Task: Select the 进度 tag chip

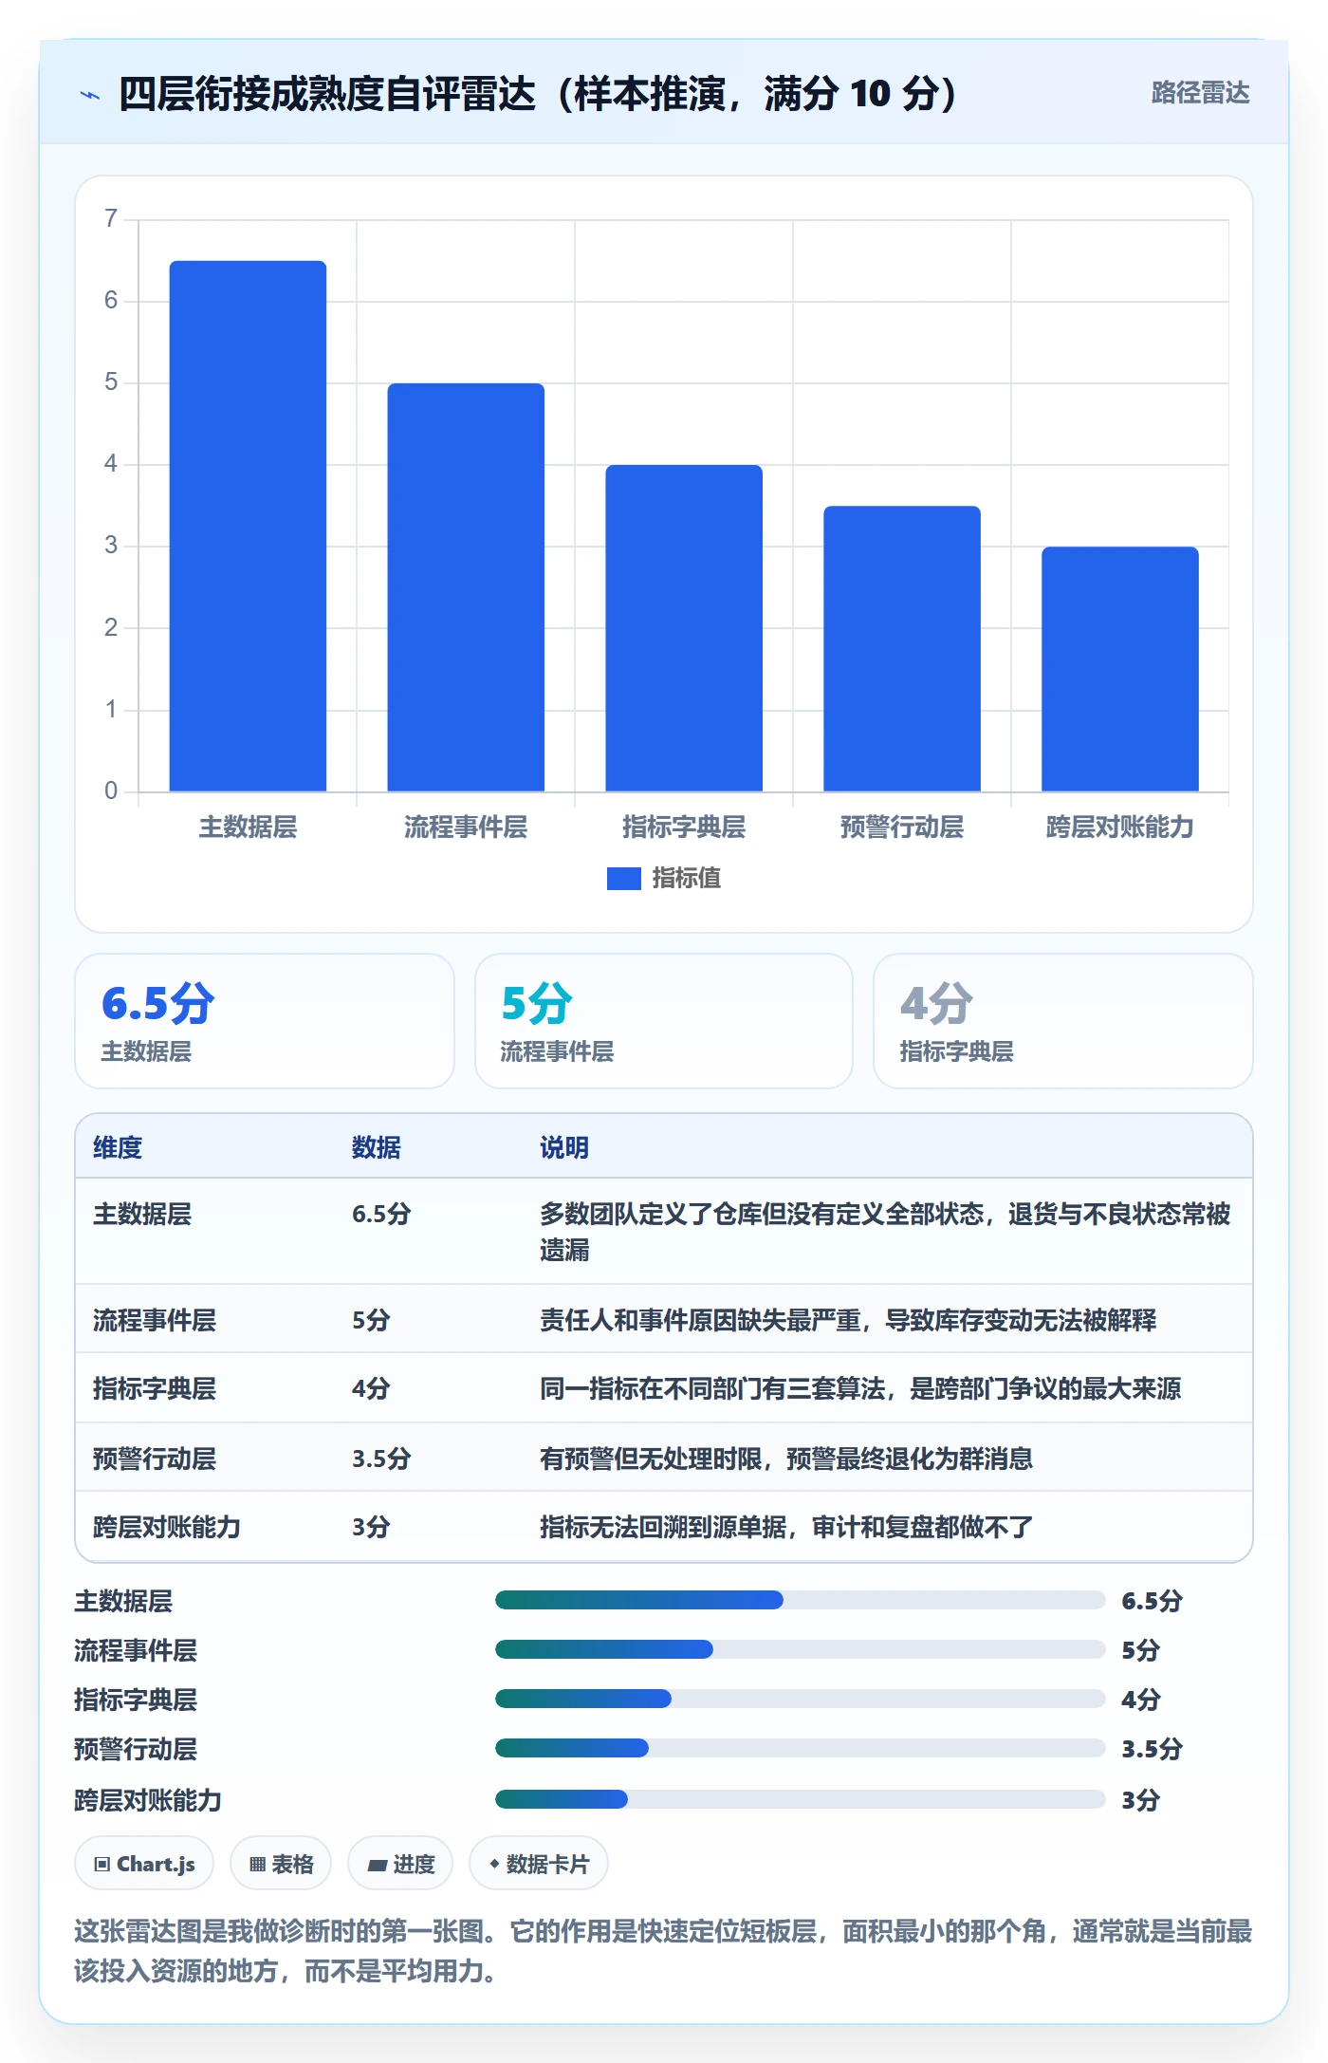Action: [x=400, y=1864]
